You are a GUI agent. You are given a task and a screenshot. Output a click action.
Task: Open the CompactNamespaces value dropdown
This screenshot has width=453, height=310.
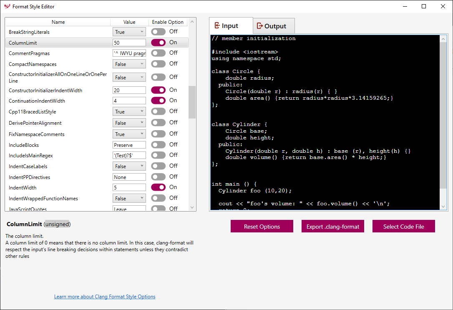click(129, 64)
